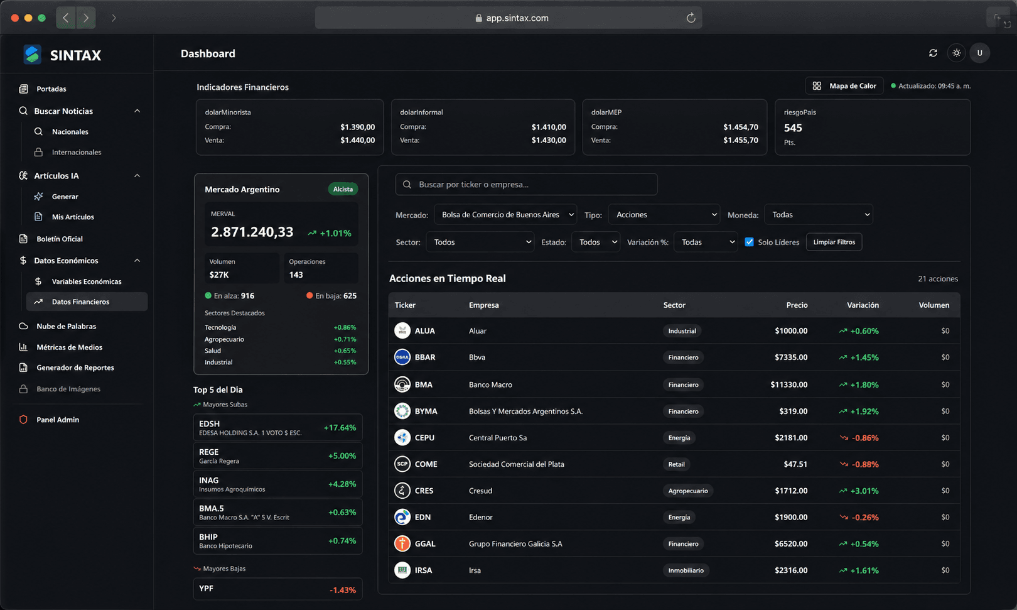This screenshot has width=1017, height=610.
Task: Open Nacionales news search
Action: [x=70, y=131]
